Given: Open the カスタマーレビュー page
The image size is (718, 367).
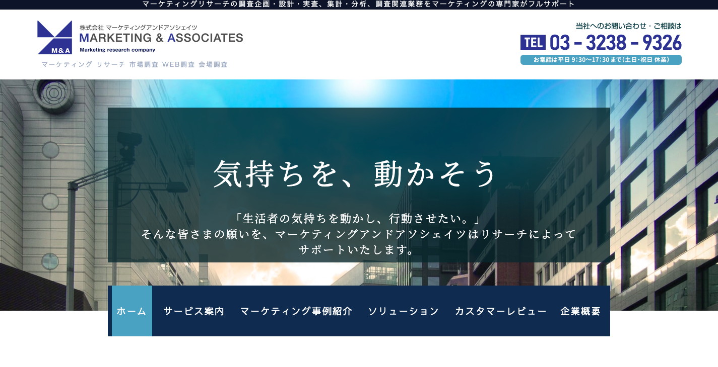Looking at the screenshot, I should [501, 311].
